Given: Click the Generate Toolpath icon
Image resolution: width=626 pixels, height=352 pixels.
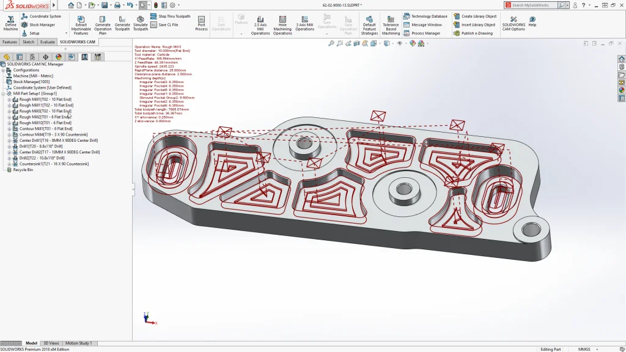Looking at the screenshot, I should (x=122, y=21).
